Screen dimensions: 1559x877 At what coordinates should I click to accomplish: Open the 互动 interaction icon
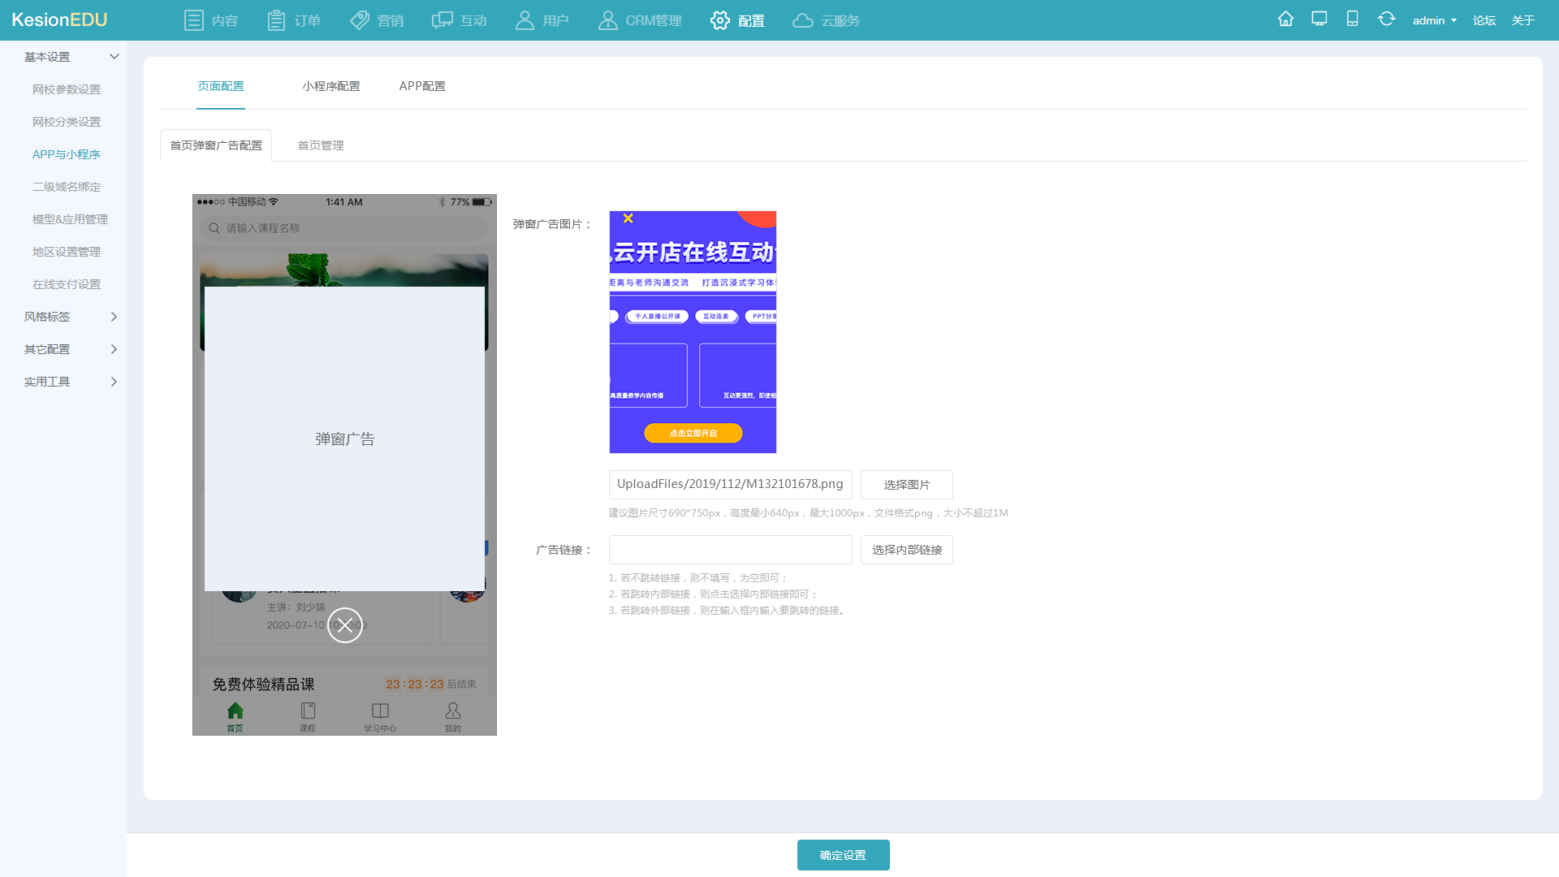441,19
